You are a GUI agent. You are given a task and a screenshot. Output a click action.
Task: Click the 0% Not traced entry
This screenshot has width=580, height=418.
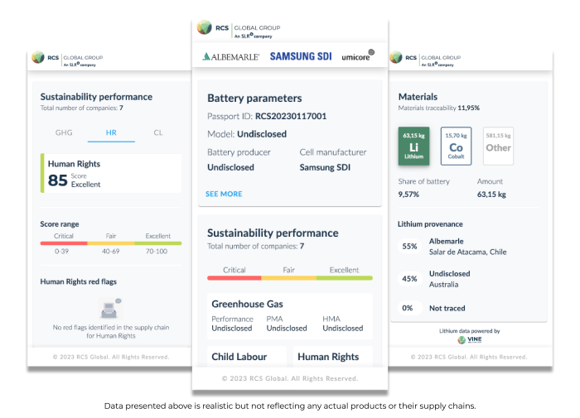(x=432, y=308)
